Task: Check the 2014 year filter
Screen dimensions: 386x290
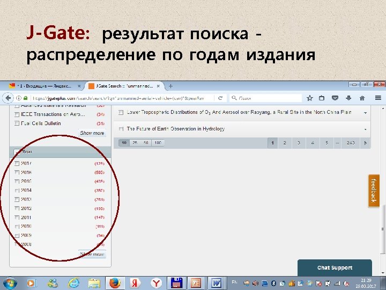Action: [17, 190]
